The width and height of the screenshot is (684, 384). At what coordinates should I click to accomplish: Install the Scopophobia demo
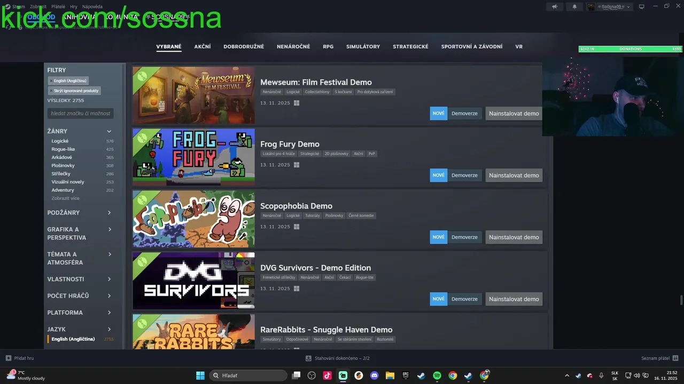tap(514, 237)
